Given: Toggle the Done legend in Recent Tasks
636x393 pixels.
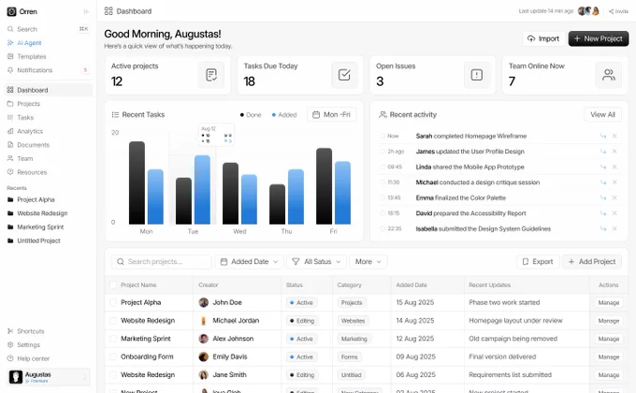Looking at the screenshot, I should coord(251,115).
